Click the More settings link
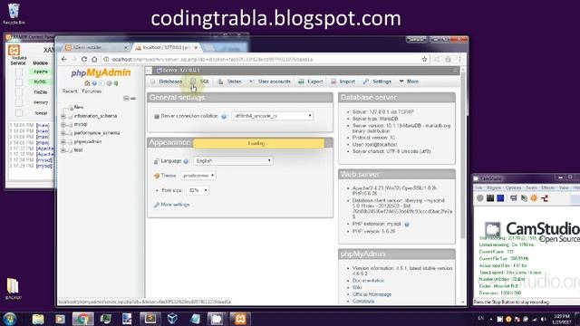The width and height of the screenshot is (580, 326). tap(175, 205)
